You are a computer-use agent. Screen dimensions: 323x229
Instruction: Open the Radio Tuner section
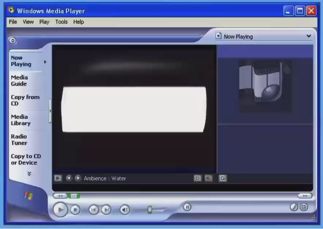19,140
